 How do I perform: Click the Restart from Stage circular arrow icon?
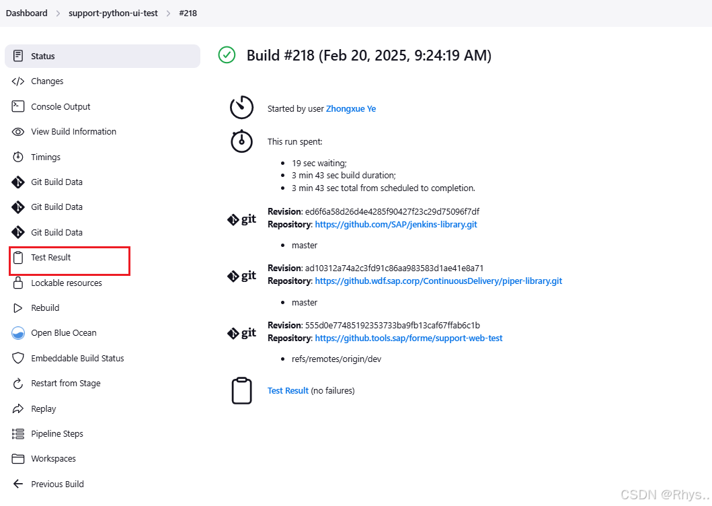click(x=18, y=384)
